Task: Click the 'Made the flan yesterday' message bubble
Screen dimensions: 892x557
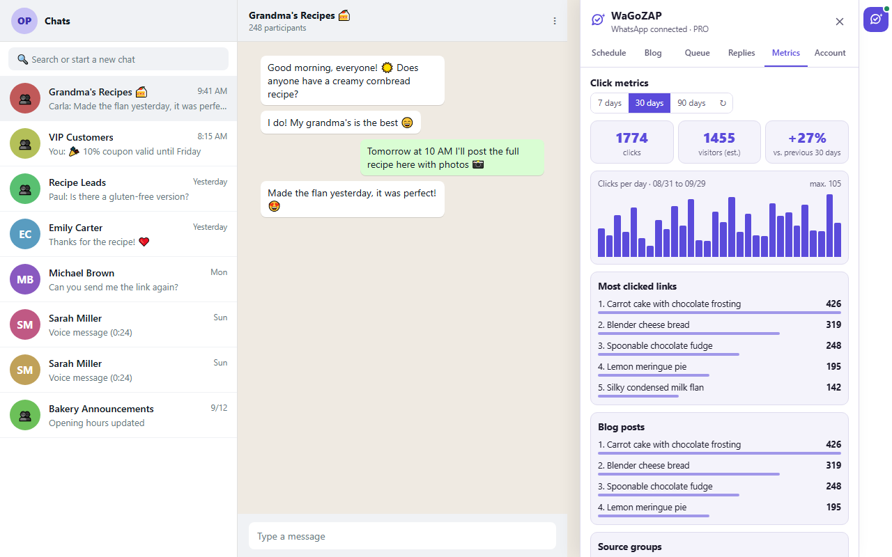Action: (x=353, y=199)
